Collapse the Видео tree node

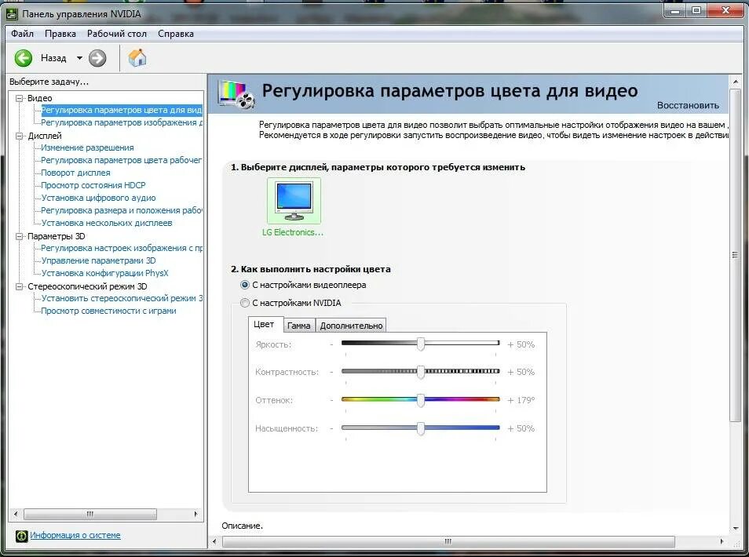[20, 98]
